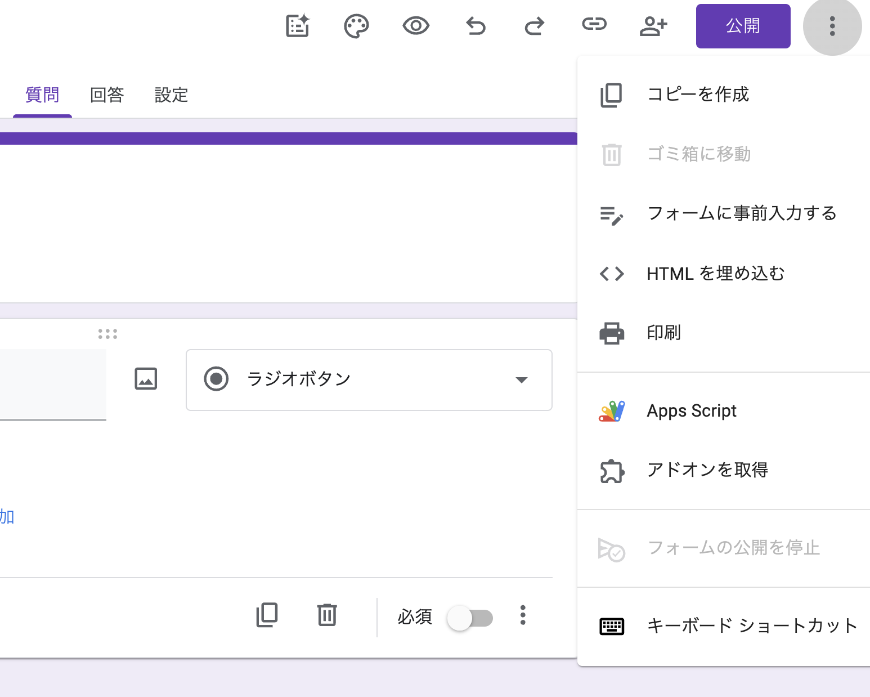Add collaborators with the person-plus icon
The image size is (870, 697).
pos(653,26)
